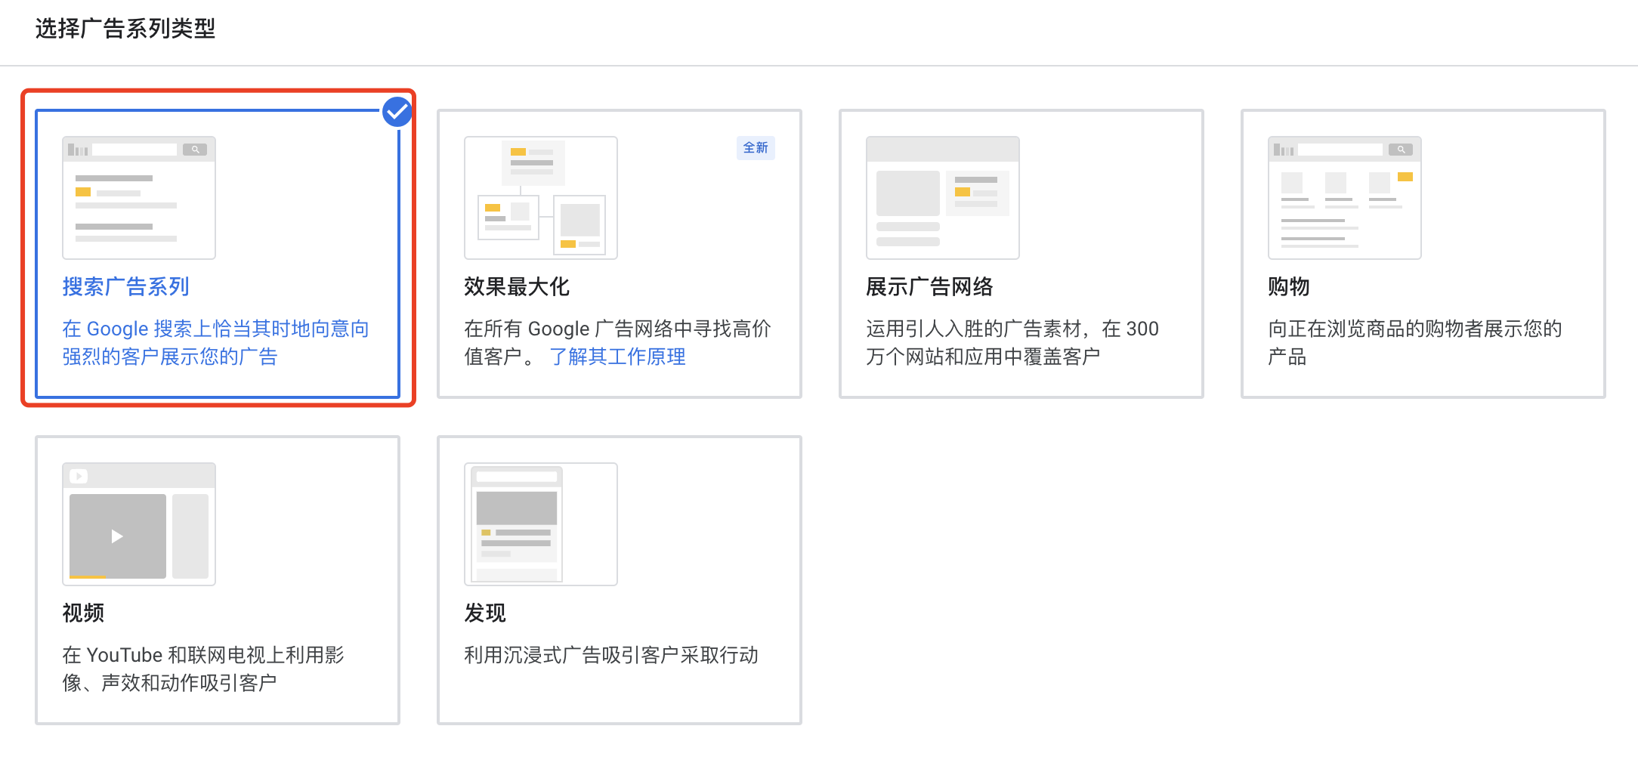Click the 全新 badge on 效果最大化

[756, 148]
